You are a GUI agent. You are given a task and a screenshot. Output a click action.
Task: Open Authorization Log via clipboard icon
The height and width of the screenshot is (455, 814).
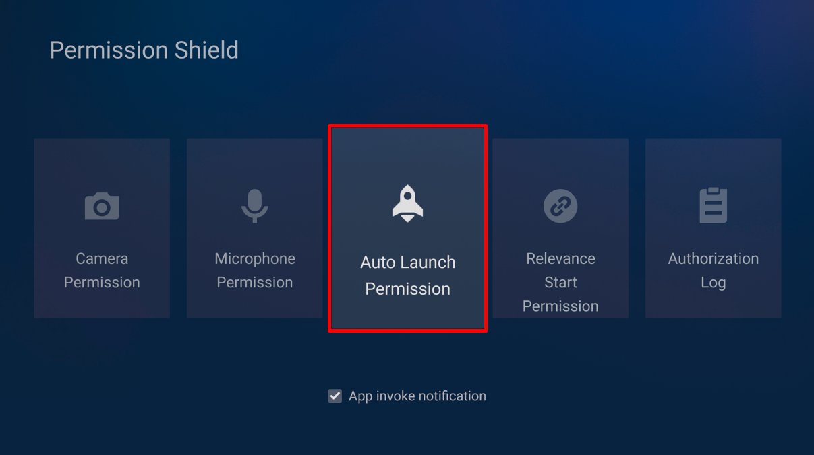tap(713, 206)
